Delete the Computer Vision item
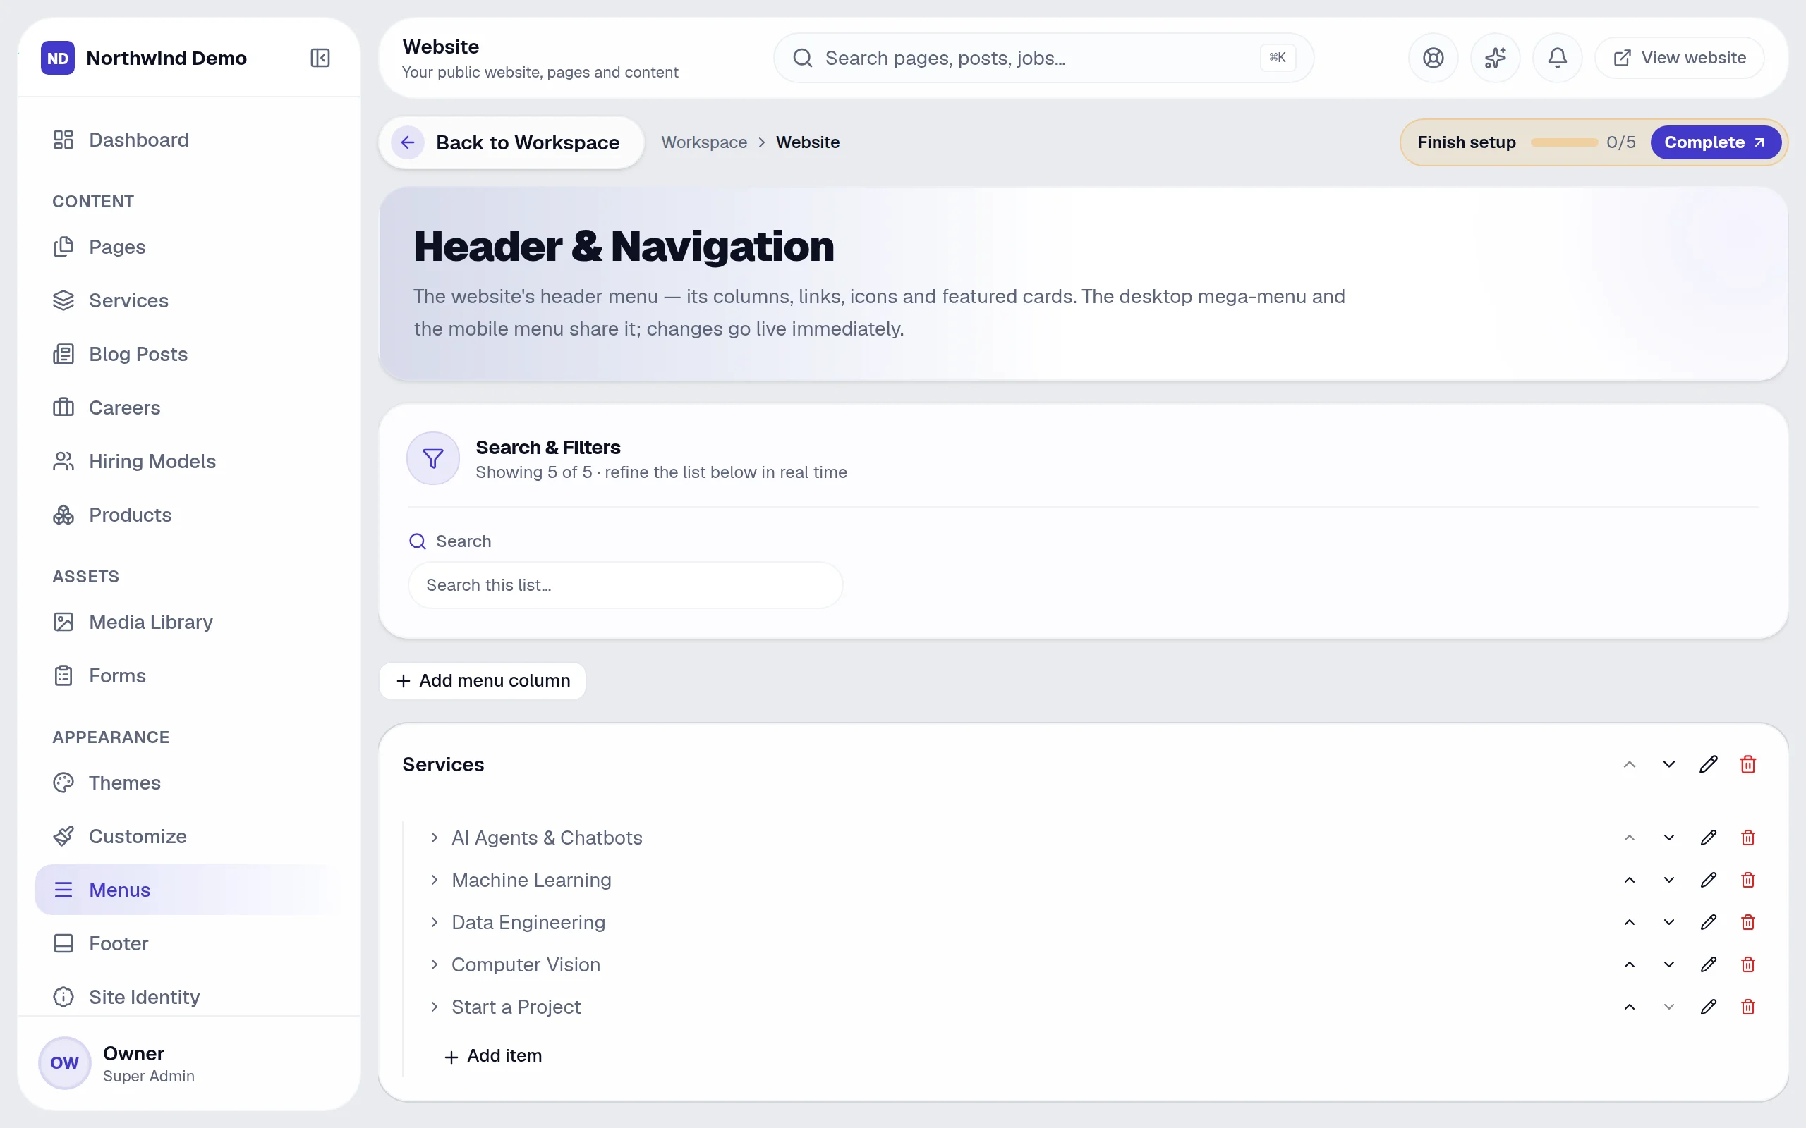Viewport: 1806px width, 1128px height. (x=1747, y=964)
